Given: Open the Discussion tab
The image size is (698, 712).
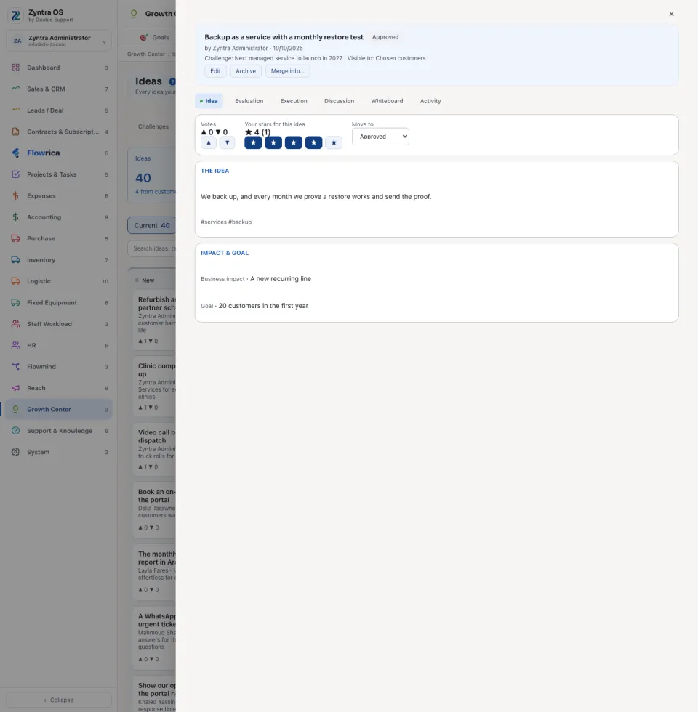Looking at the screenshot, I should (339, 101).
